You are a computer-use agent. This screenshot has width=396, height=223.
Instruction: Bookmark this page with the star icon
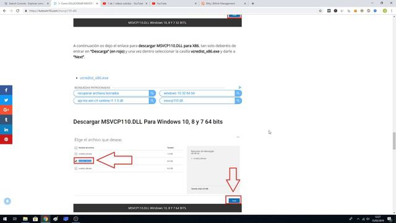click(321, 11)
